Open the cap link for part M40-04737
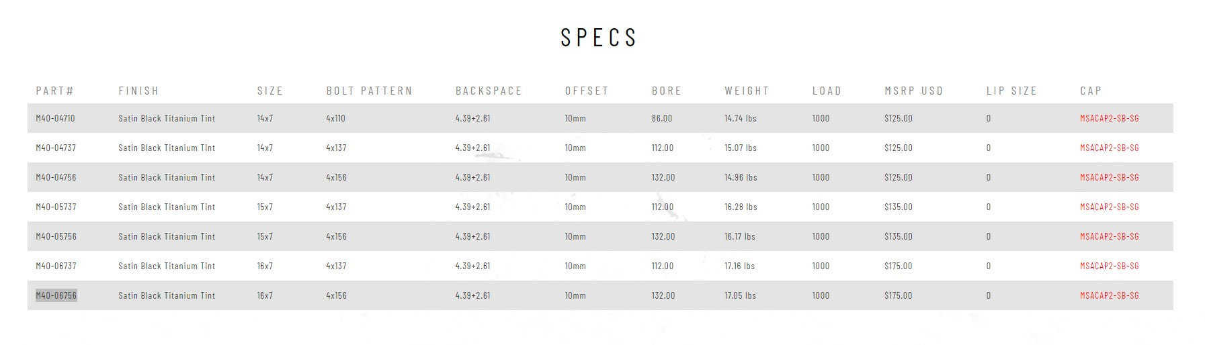 pos(1109,148)
